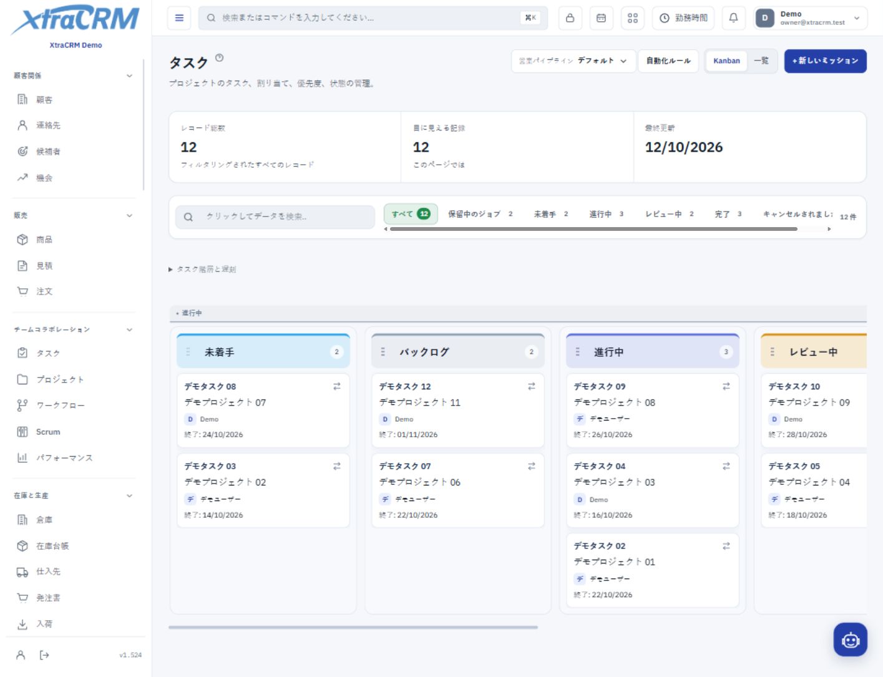The image size is (883, 677).
Task: Click the data search field
Action: (275, 217)
